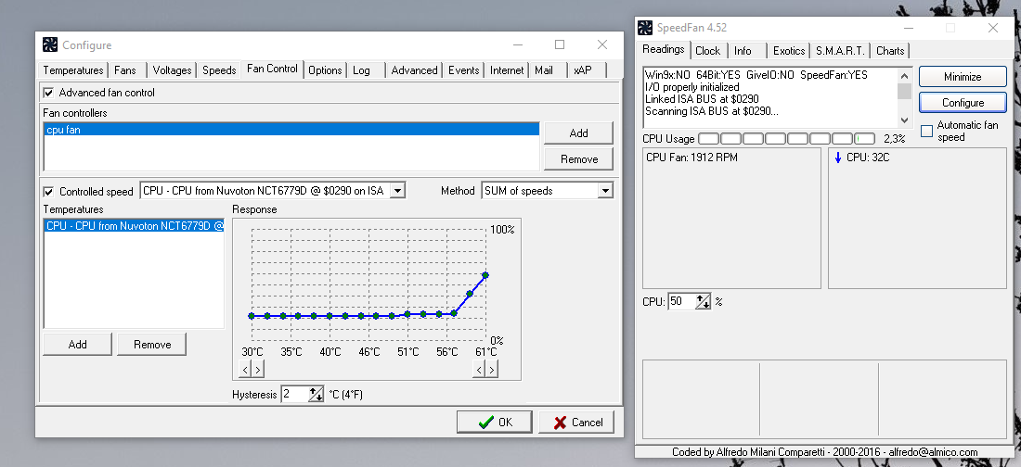Select CPU Nuvoton NCT6779D entry in Temperatures list
Image resolution: width=1021 pixels, height=467 pixels.
click(135, 226)
